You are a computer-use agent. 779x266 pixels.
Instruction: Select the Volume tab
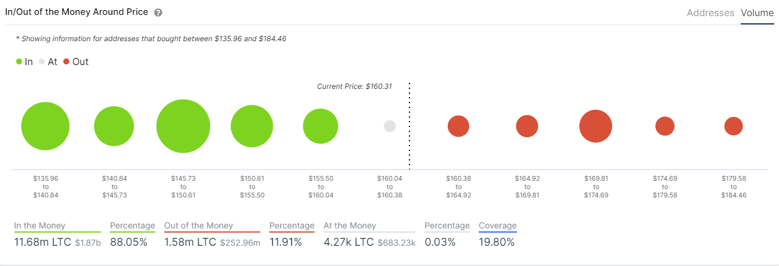[x=757, y=13]
